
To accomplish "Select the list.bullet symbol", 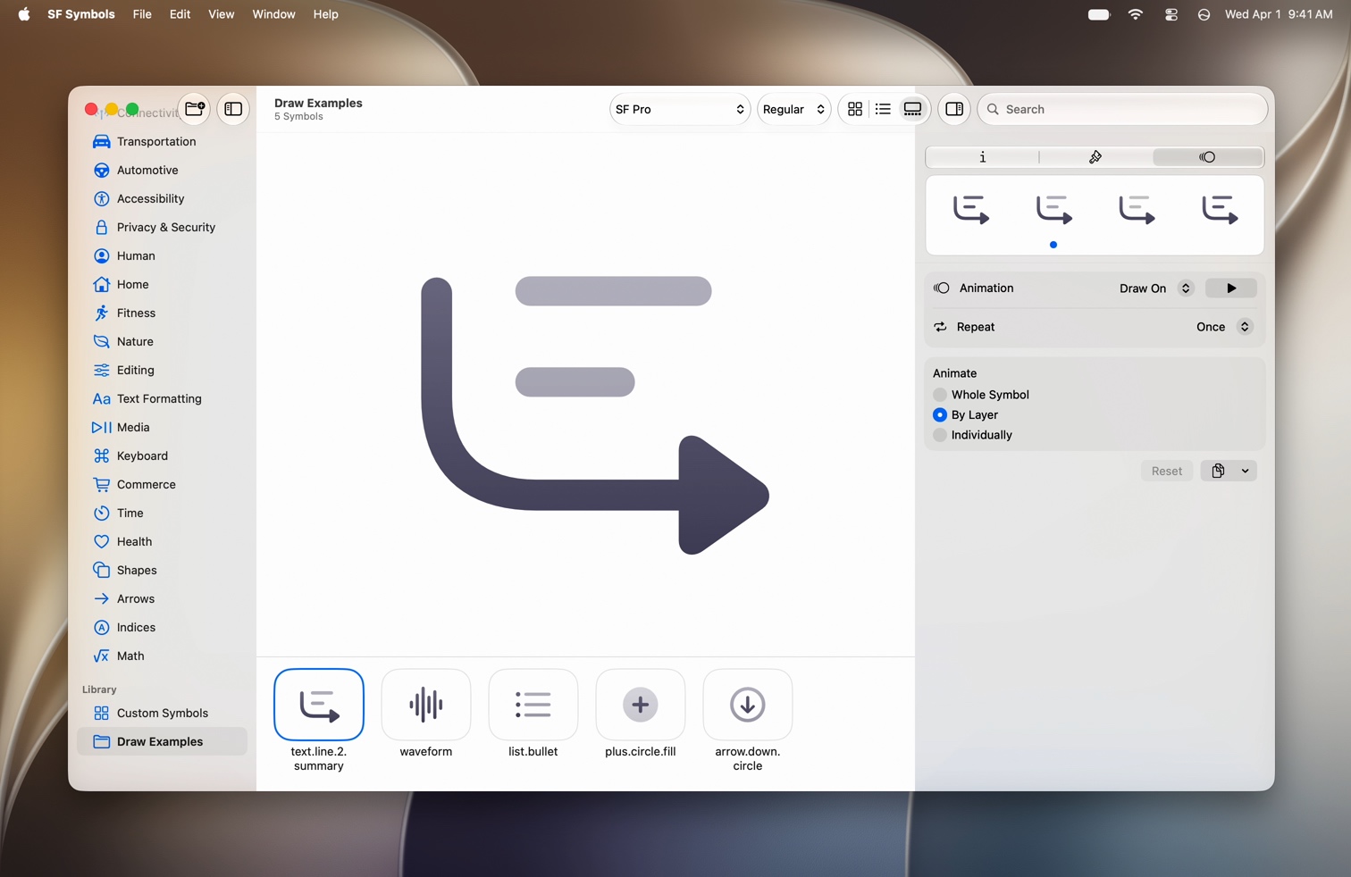I will (533, 705).
